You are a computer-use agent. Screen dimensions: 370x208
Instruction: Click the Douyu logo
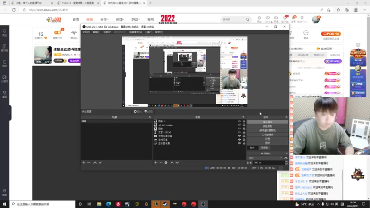[54, 19]
